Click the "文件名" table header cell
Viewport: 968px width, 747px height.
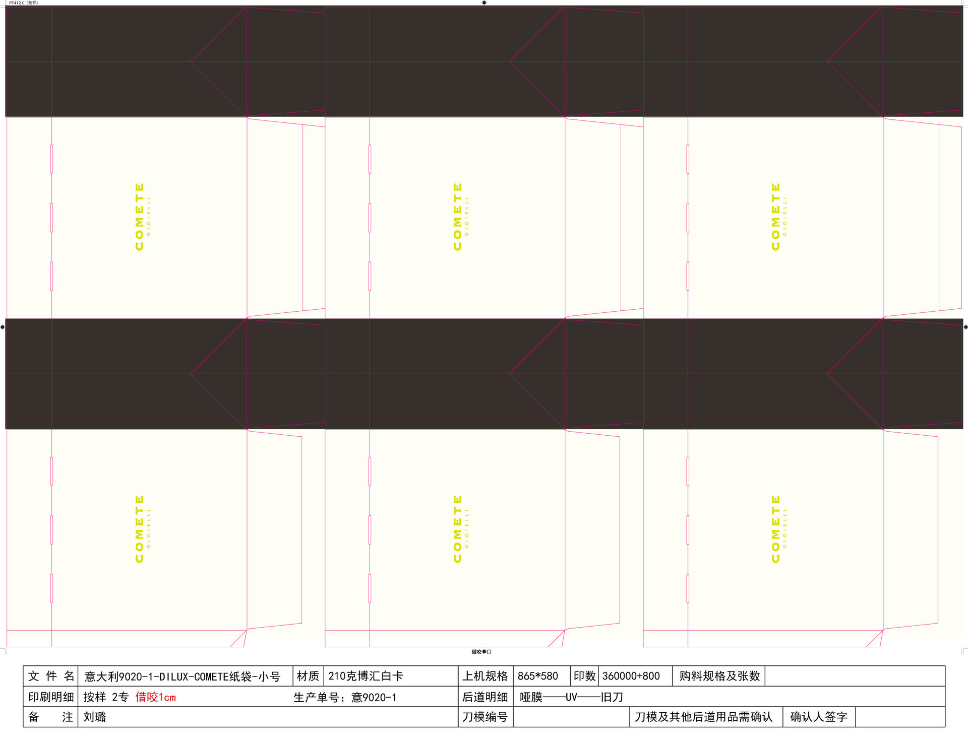click(x=51, y=676)
